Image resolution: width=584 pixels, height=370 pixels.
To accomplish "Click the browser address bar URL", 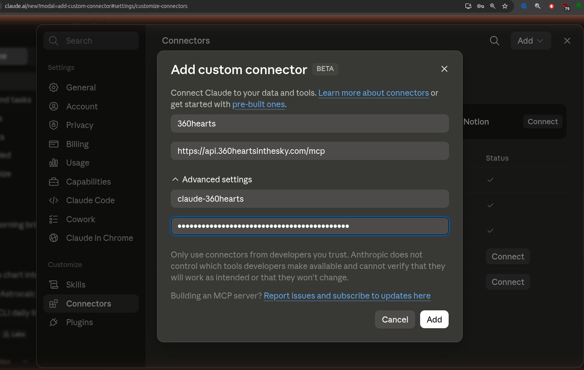I will tap(96, 6).
